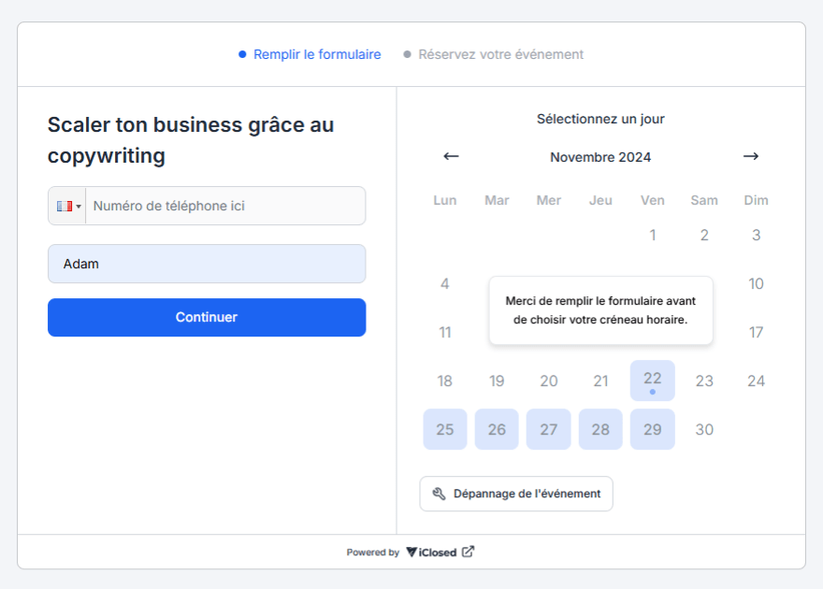Viewport: 823px width, 589px height.
Task: Click November 30 on the calendar
Action: (x=704, y=429)
